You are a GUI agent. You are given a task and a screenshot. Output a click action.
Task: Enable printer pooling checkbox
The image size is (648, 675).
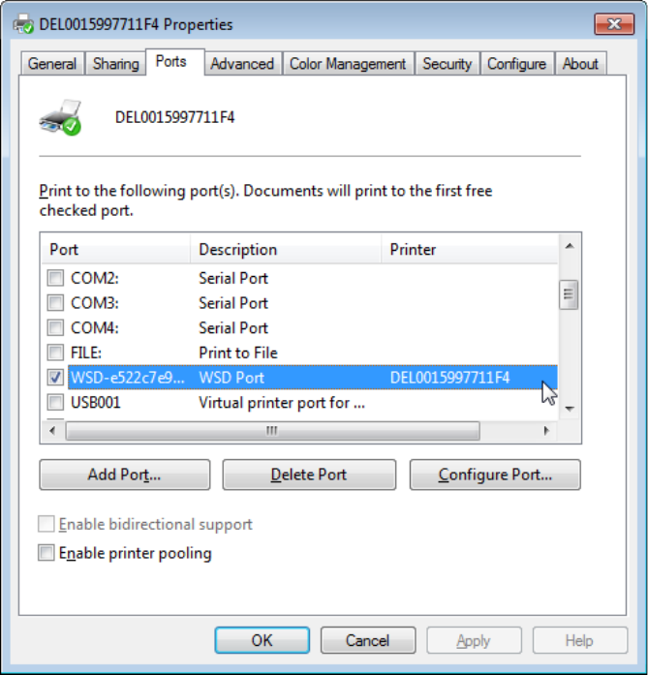point(46,554)
